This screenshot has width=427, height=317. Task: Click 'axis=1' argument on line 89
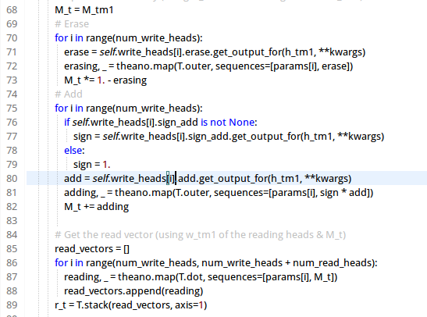189,305
